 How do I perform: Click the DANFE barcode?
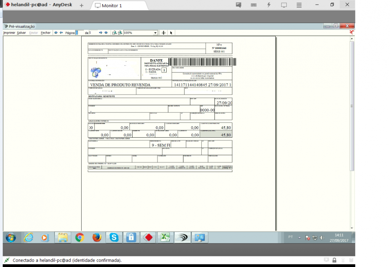click(x=202, y=62)
